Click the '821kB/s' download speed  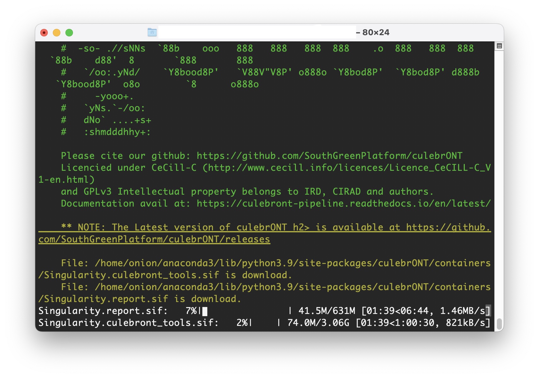[x=465, y=323]
